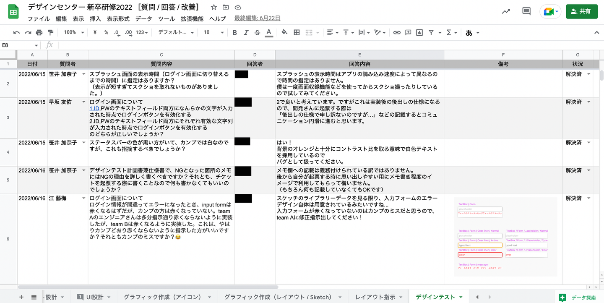Decrease decimal places in the toolbar

point(117,32)
